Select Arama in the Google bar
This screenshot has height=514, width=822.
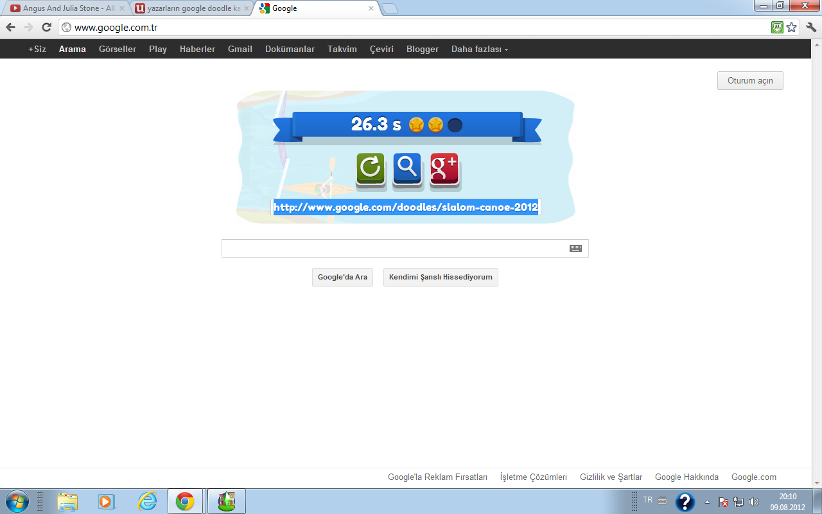pos(73,49)
